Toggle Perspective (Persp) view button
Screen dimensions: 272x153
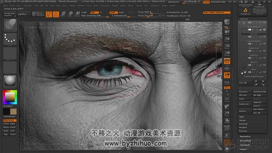pos(227,61)
